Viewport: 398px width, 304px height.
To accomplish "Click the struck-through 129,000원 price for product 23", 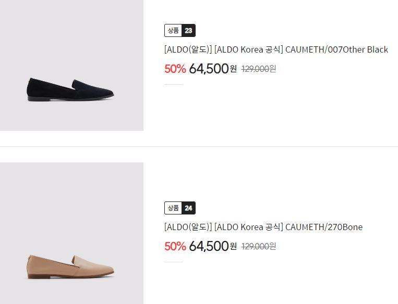I will coord(259,69).
